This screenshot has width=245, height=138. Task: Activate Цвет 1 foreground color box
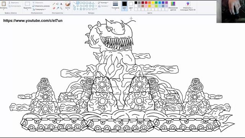coord(124,6)
